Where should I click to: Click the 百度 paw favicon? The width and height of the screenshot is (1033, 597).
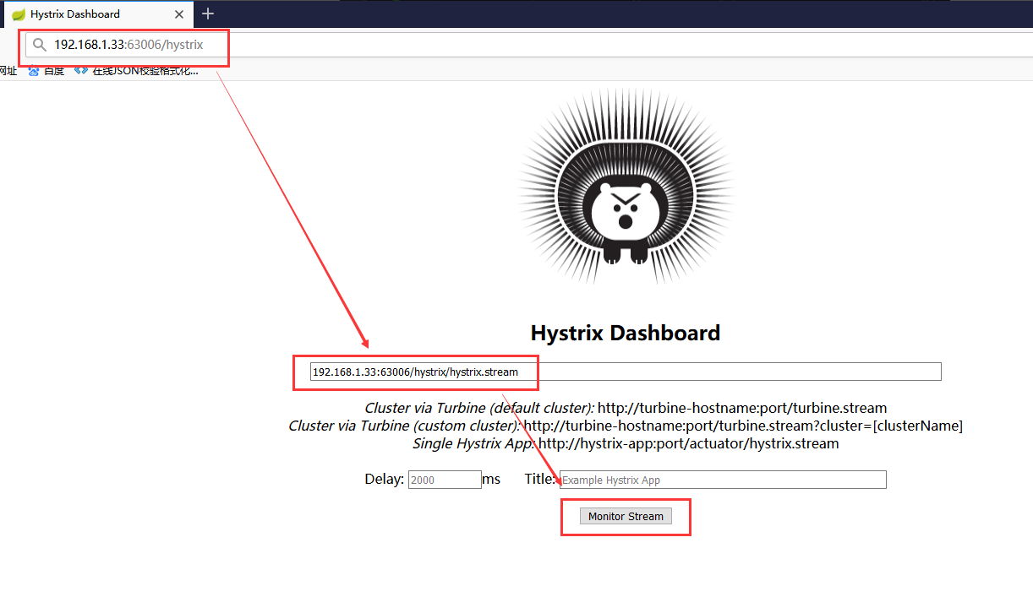pyautogui.click(x=34, y=71)
